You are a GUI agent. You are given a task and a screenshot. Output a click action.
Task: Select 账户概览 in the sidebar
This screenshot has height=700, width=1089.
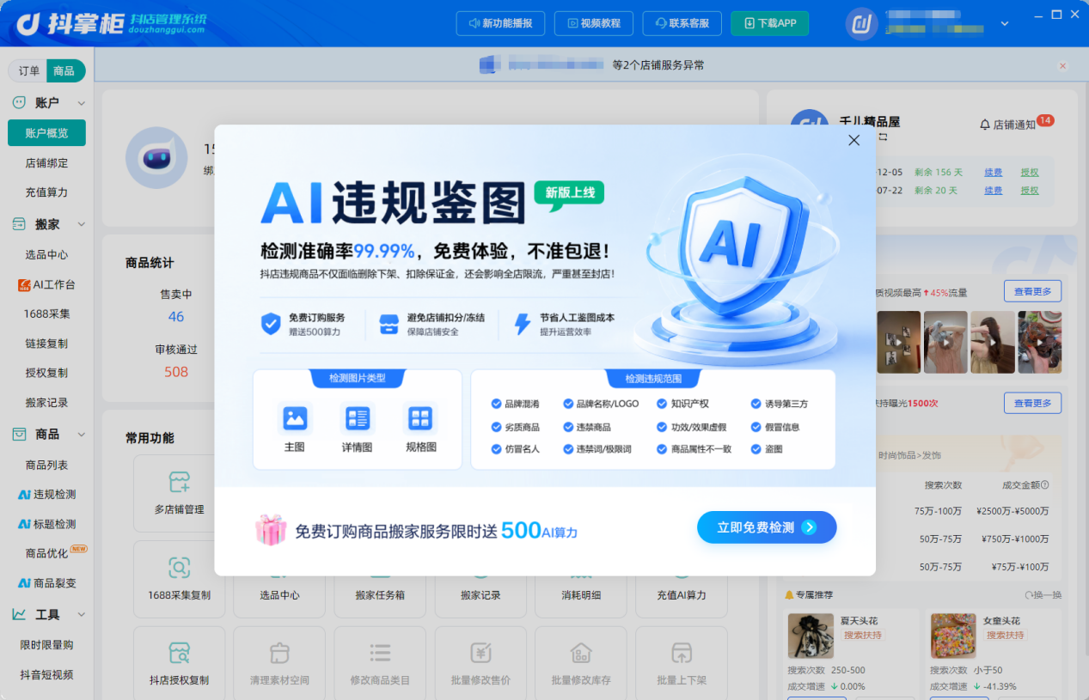coord(46,133)
